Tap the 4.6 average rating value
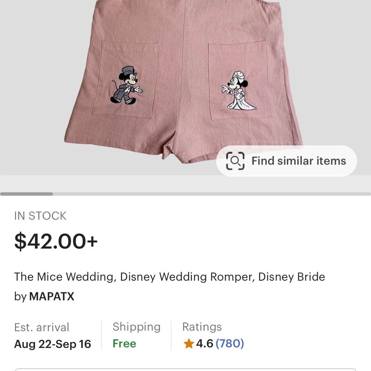Image resolution: width=371 pixels, height=371 pixels. click(204, 344)
